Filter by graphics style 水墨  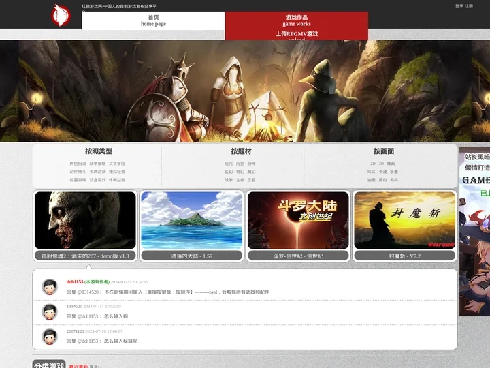[x=394, y=172]
